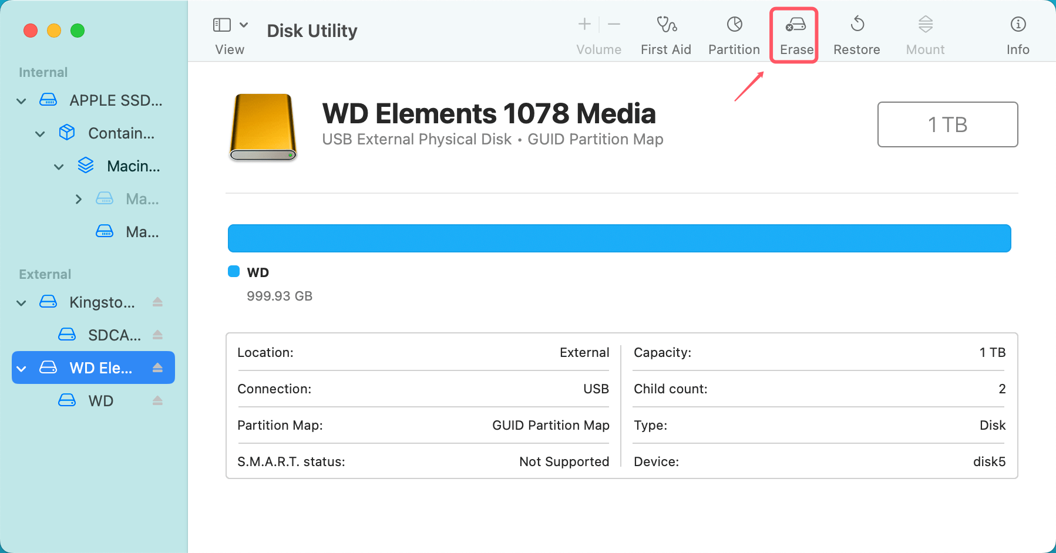The width and height of the screenshot is (1056, 553).
Task: Eject the WD volume
Action: (157, 400)
